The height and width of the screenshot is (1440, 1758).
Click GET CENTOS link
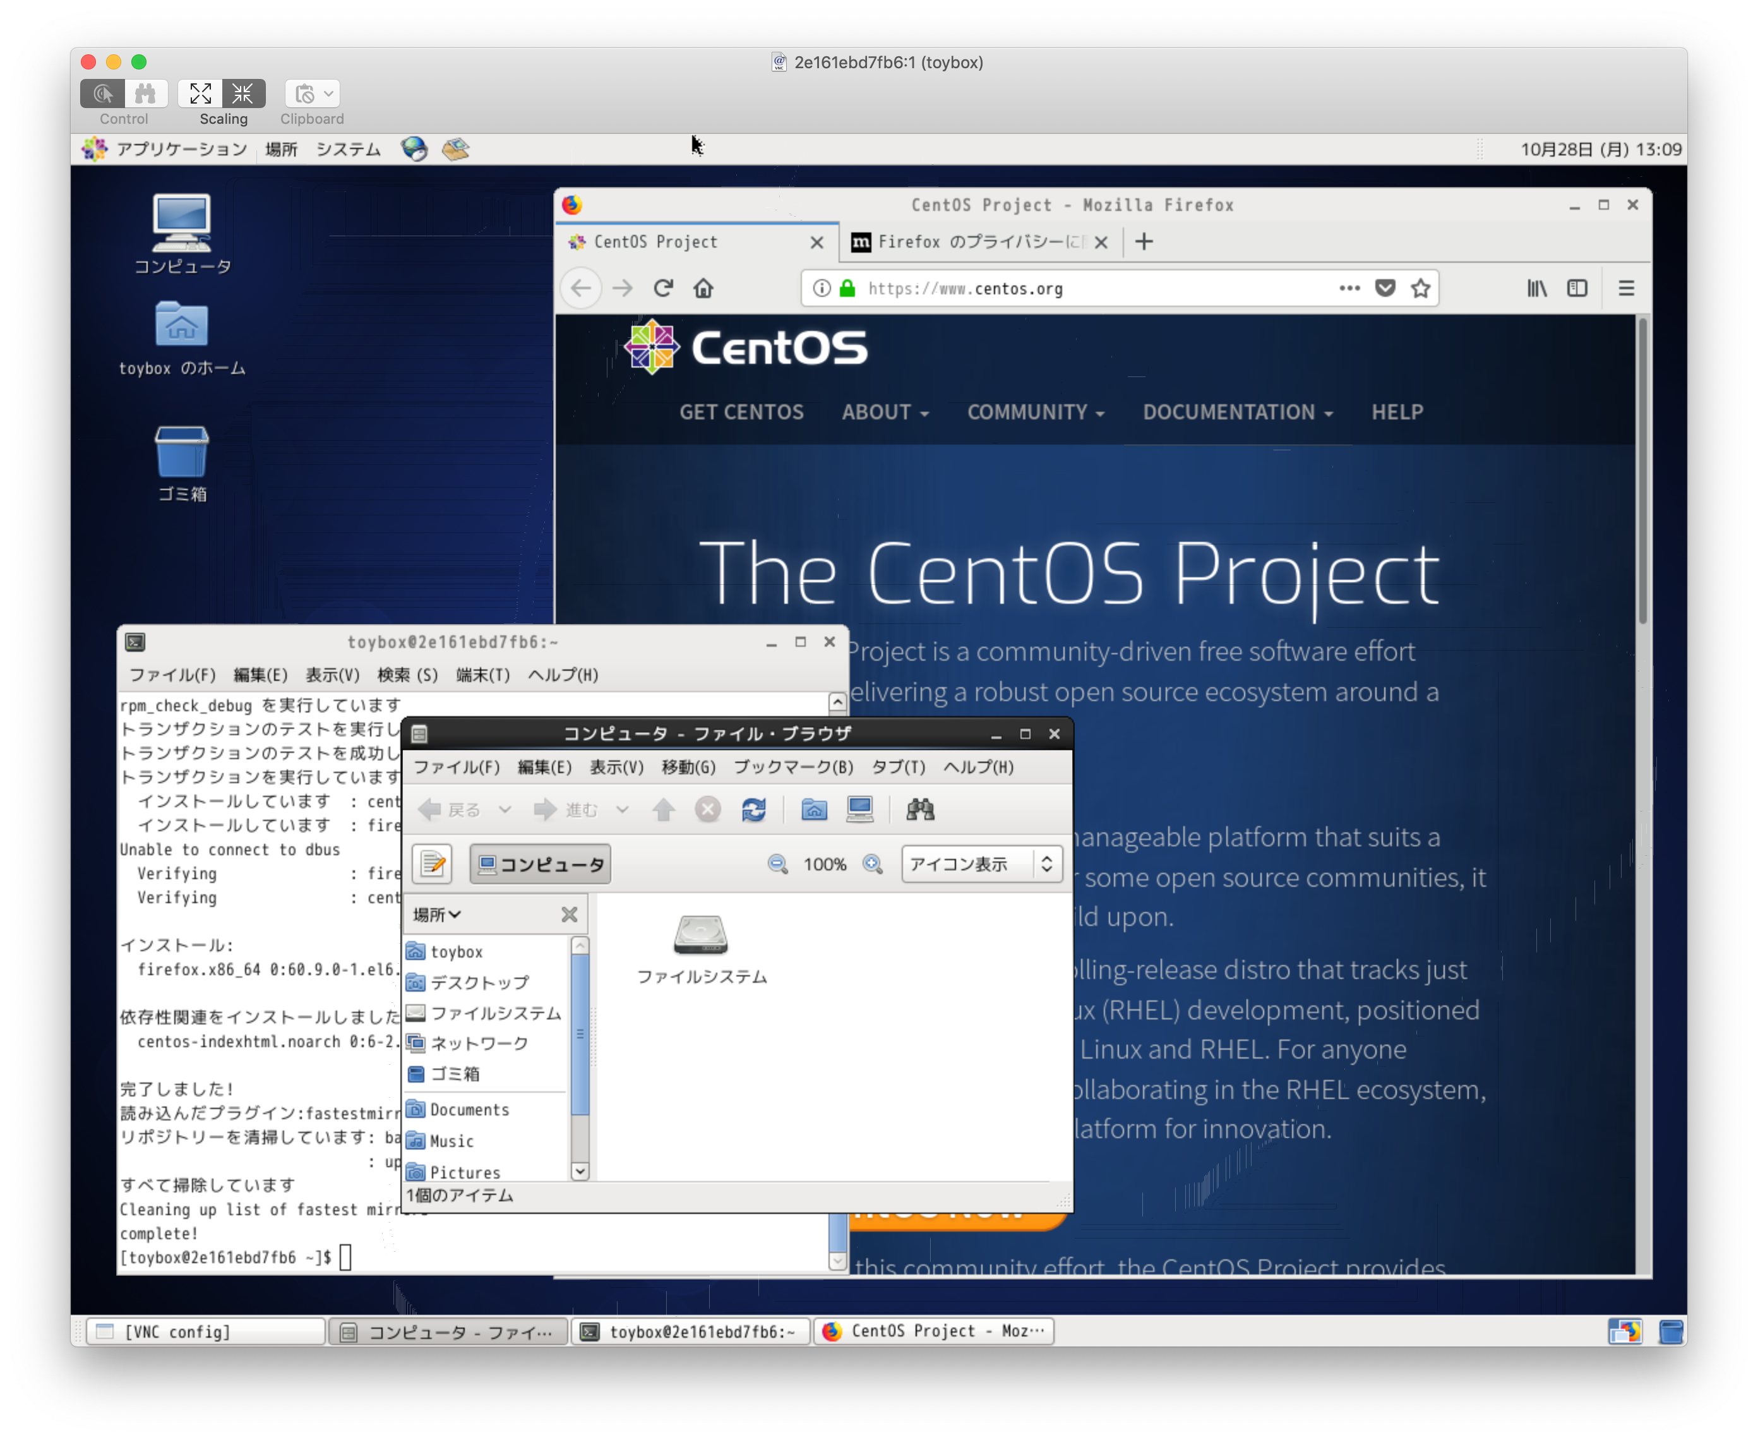coord(741,412)
